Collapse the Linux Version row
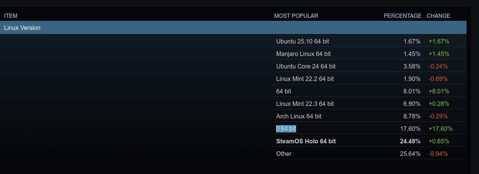Screen dimensions: 479x174 [233, 28]
